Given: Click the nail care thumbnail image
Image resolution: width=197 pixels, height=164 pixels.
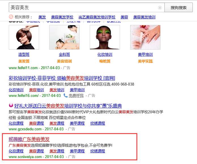Looking at the screenshot, I should click(145, 37).
